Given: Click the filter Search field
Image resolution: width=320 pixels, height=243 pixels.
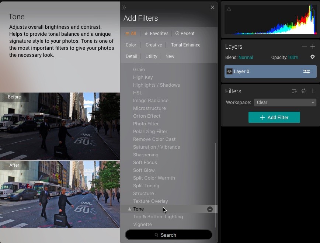Looking at the screenshot, I should pos(168,235).
